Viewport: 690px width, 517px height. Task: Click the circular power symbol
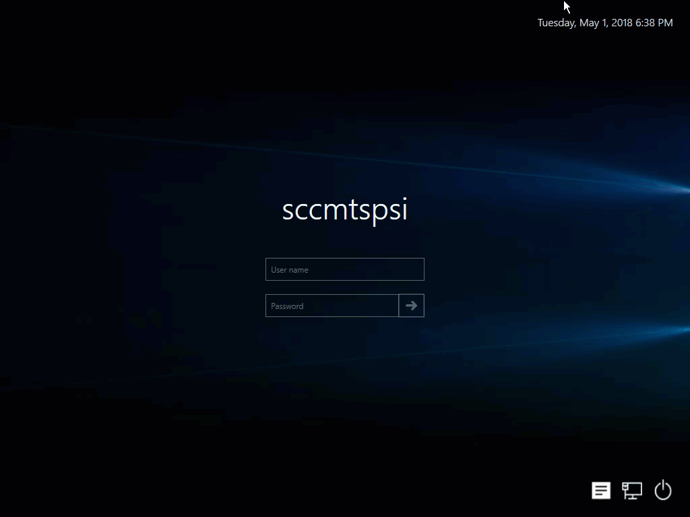[x=663, y=490]
